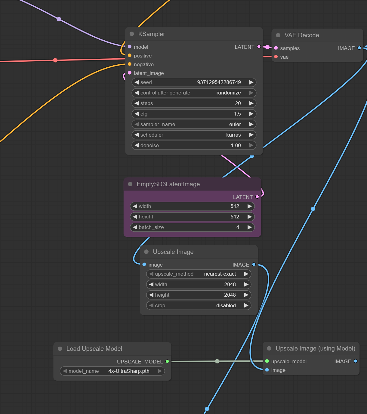Viewport: 367px width, 414px height.
Task: Click UPSCALE_MODEL output socket
Action: click(168, 361)
